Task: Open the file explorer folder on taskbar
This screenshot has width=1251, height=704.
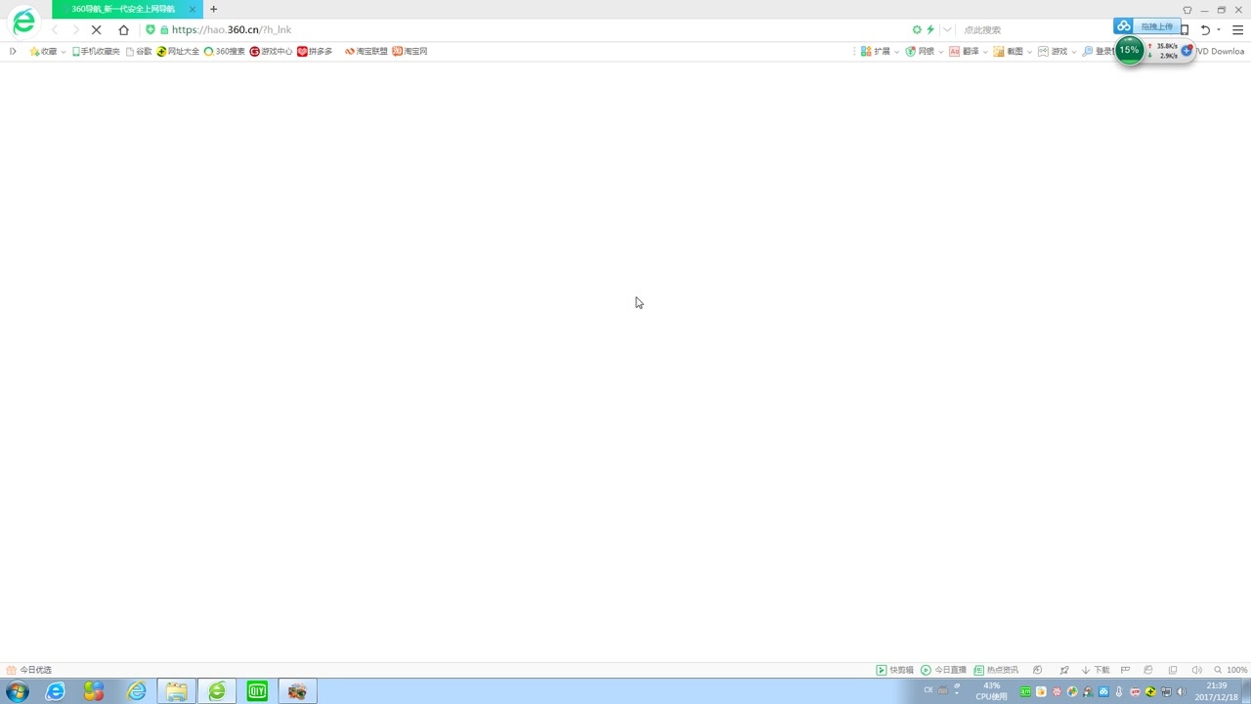Action: tap(177, 691)
